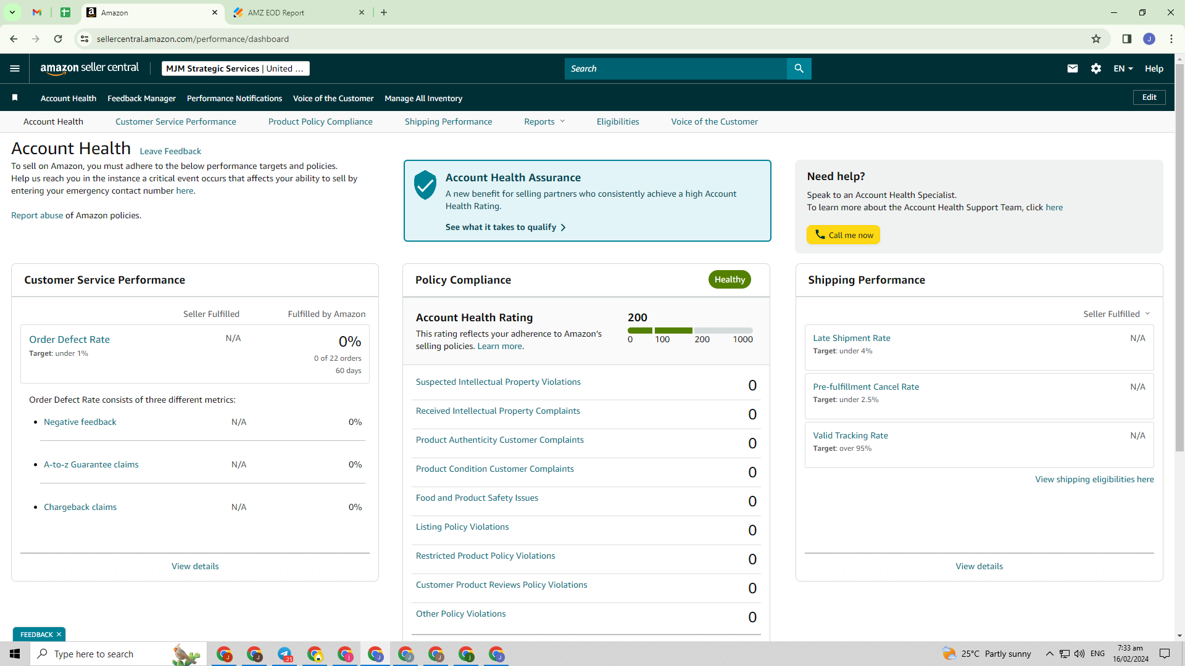
Task: Open the Late Shipment Rate link
Action: (x=852, y=338)
